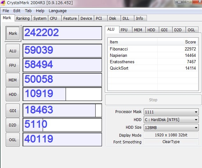
Task: Run the D2D benchmark button
Action: (x=13, y=125)
